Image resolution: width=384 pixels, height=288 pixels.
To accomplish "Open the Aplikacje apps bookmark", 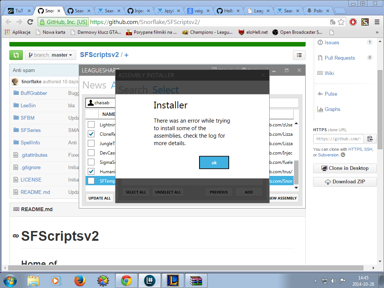I will pos(18,32).
